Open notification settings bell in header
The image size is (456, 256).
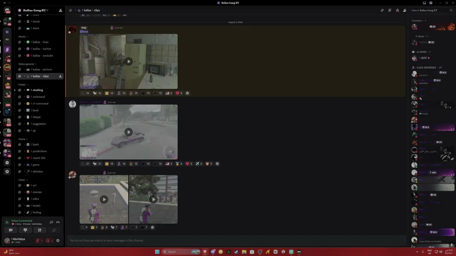pos(390,10)
